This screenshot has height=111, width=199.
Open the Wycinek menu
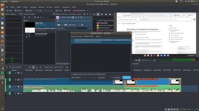tap(41, 7)
